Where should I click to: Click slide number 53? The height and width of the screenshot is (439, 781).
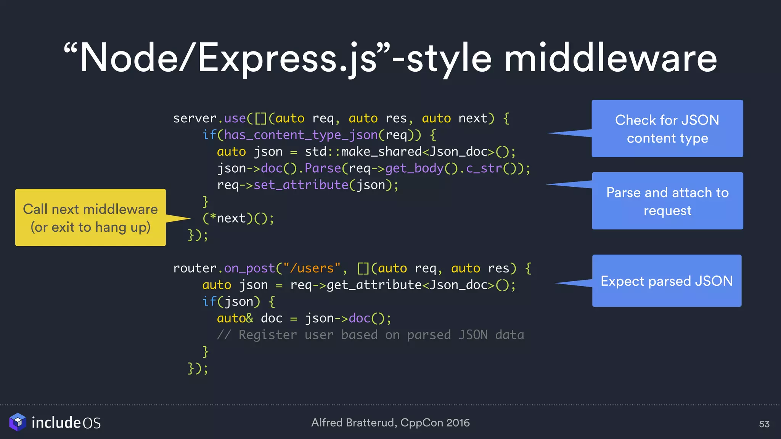tap(764, 424)
